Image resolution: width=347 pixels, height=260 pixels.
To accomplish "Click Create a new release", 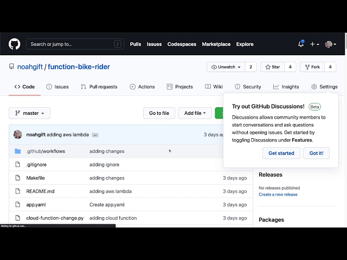I will 278,194.
